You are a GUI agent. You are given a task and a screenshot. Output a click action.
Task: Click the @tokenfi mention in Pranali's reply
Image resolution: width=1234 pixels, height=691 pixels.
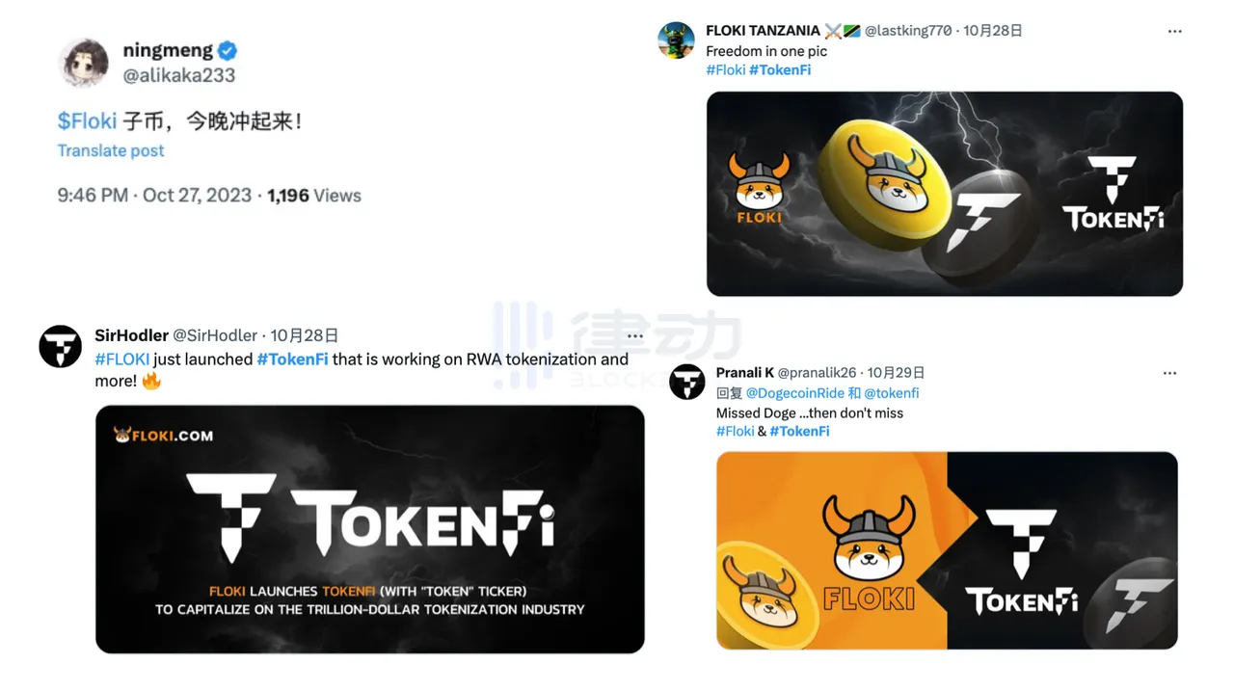[x=892, y=393]
